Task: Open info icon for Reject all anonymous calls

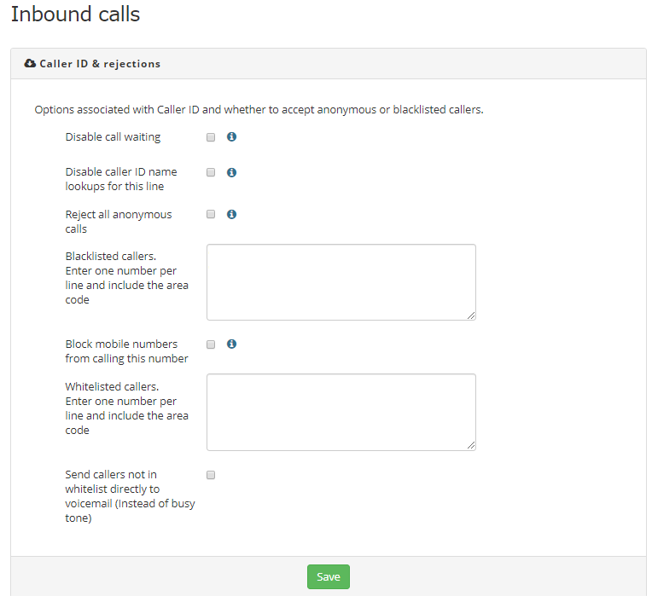Action: pyautogui.click(x=231, y=214)
